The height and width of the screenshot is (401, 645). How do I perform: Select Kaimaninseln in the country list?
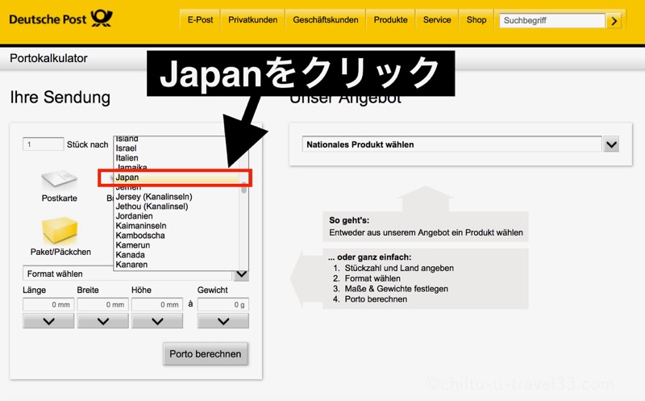[177, 226]
